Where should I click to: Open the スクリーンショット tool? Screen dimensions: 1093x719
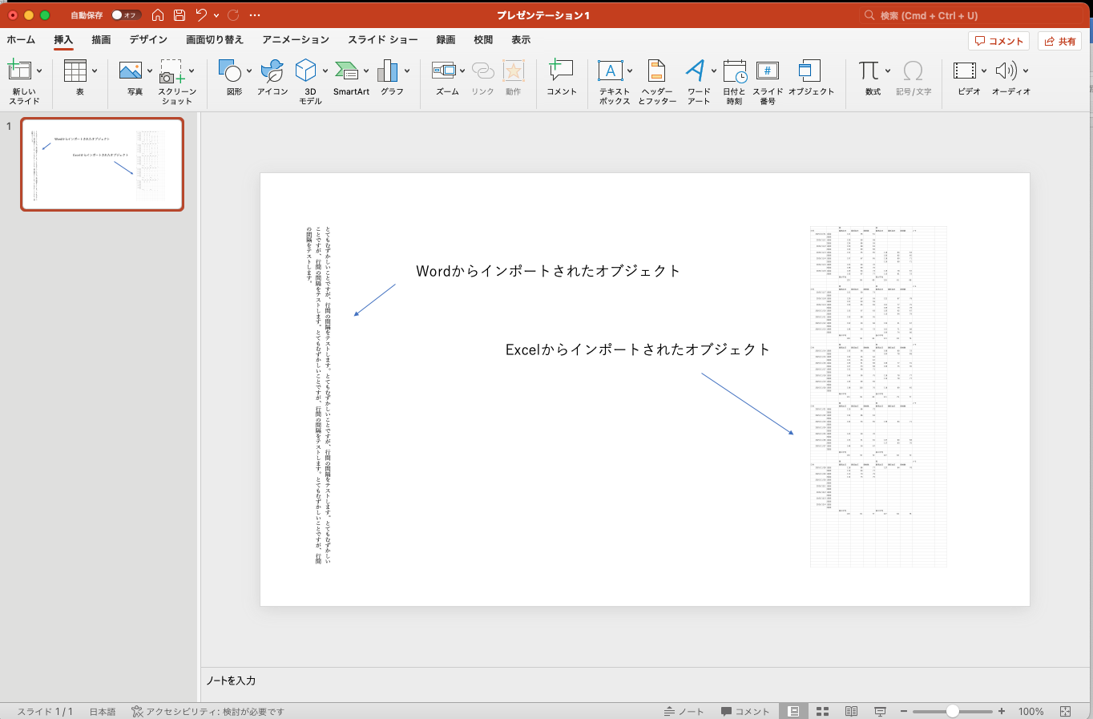coord(171,71)
